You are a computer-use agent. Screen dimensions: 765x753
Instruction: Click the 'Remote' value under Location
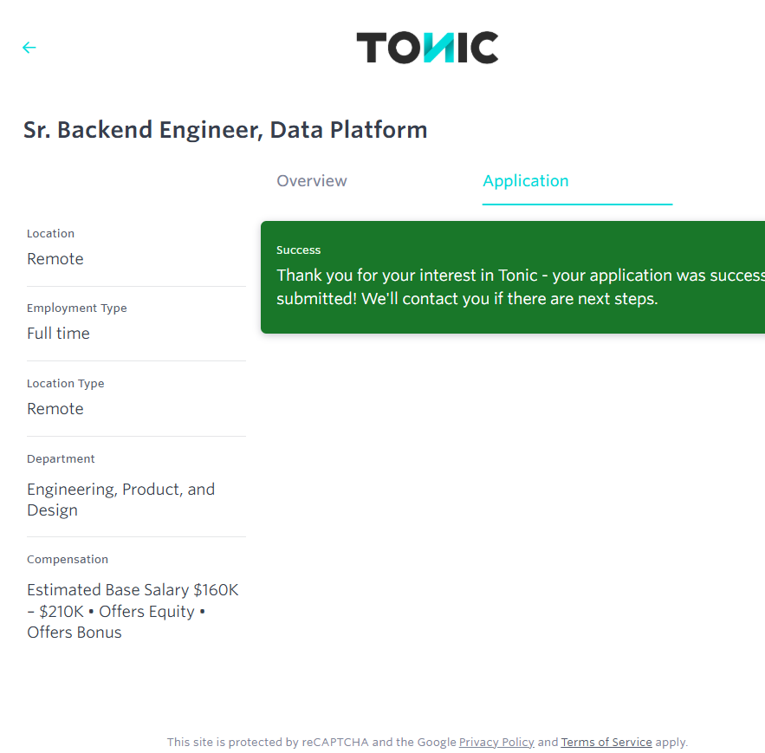55,259
